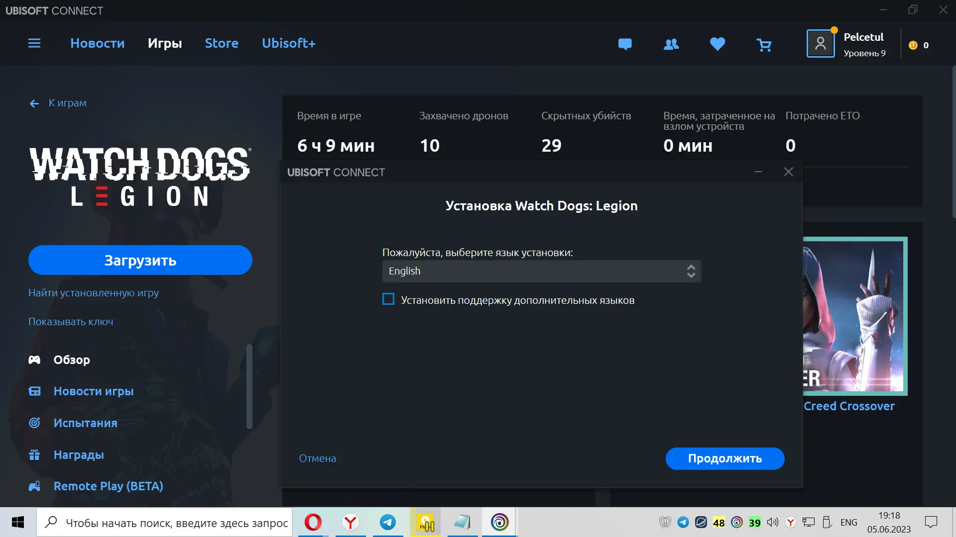Click the Захвачено дронов stat label
The width and height of the screenshot is (956, 537).
click(464, 116)
